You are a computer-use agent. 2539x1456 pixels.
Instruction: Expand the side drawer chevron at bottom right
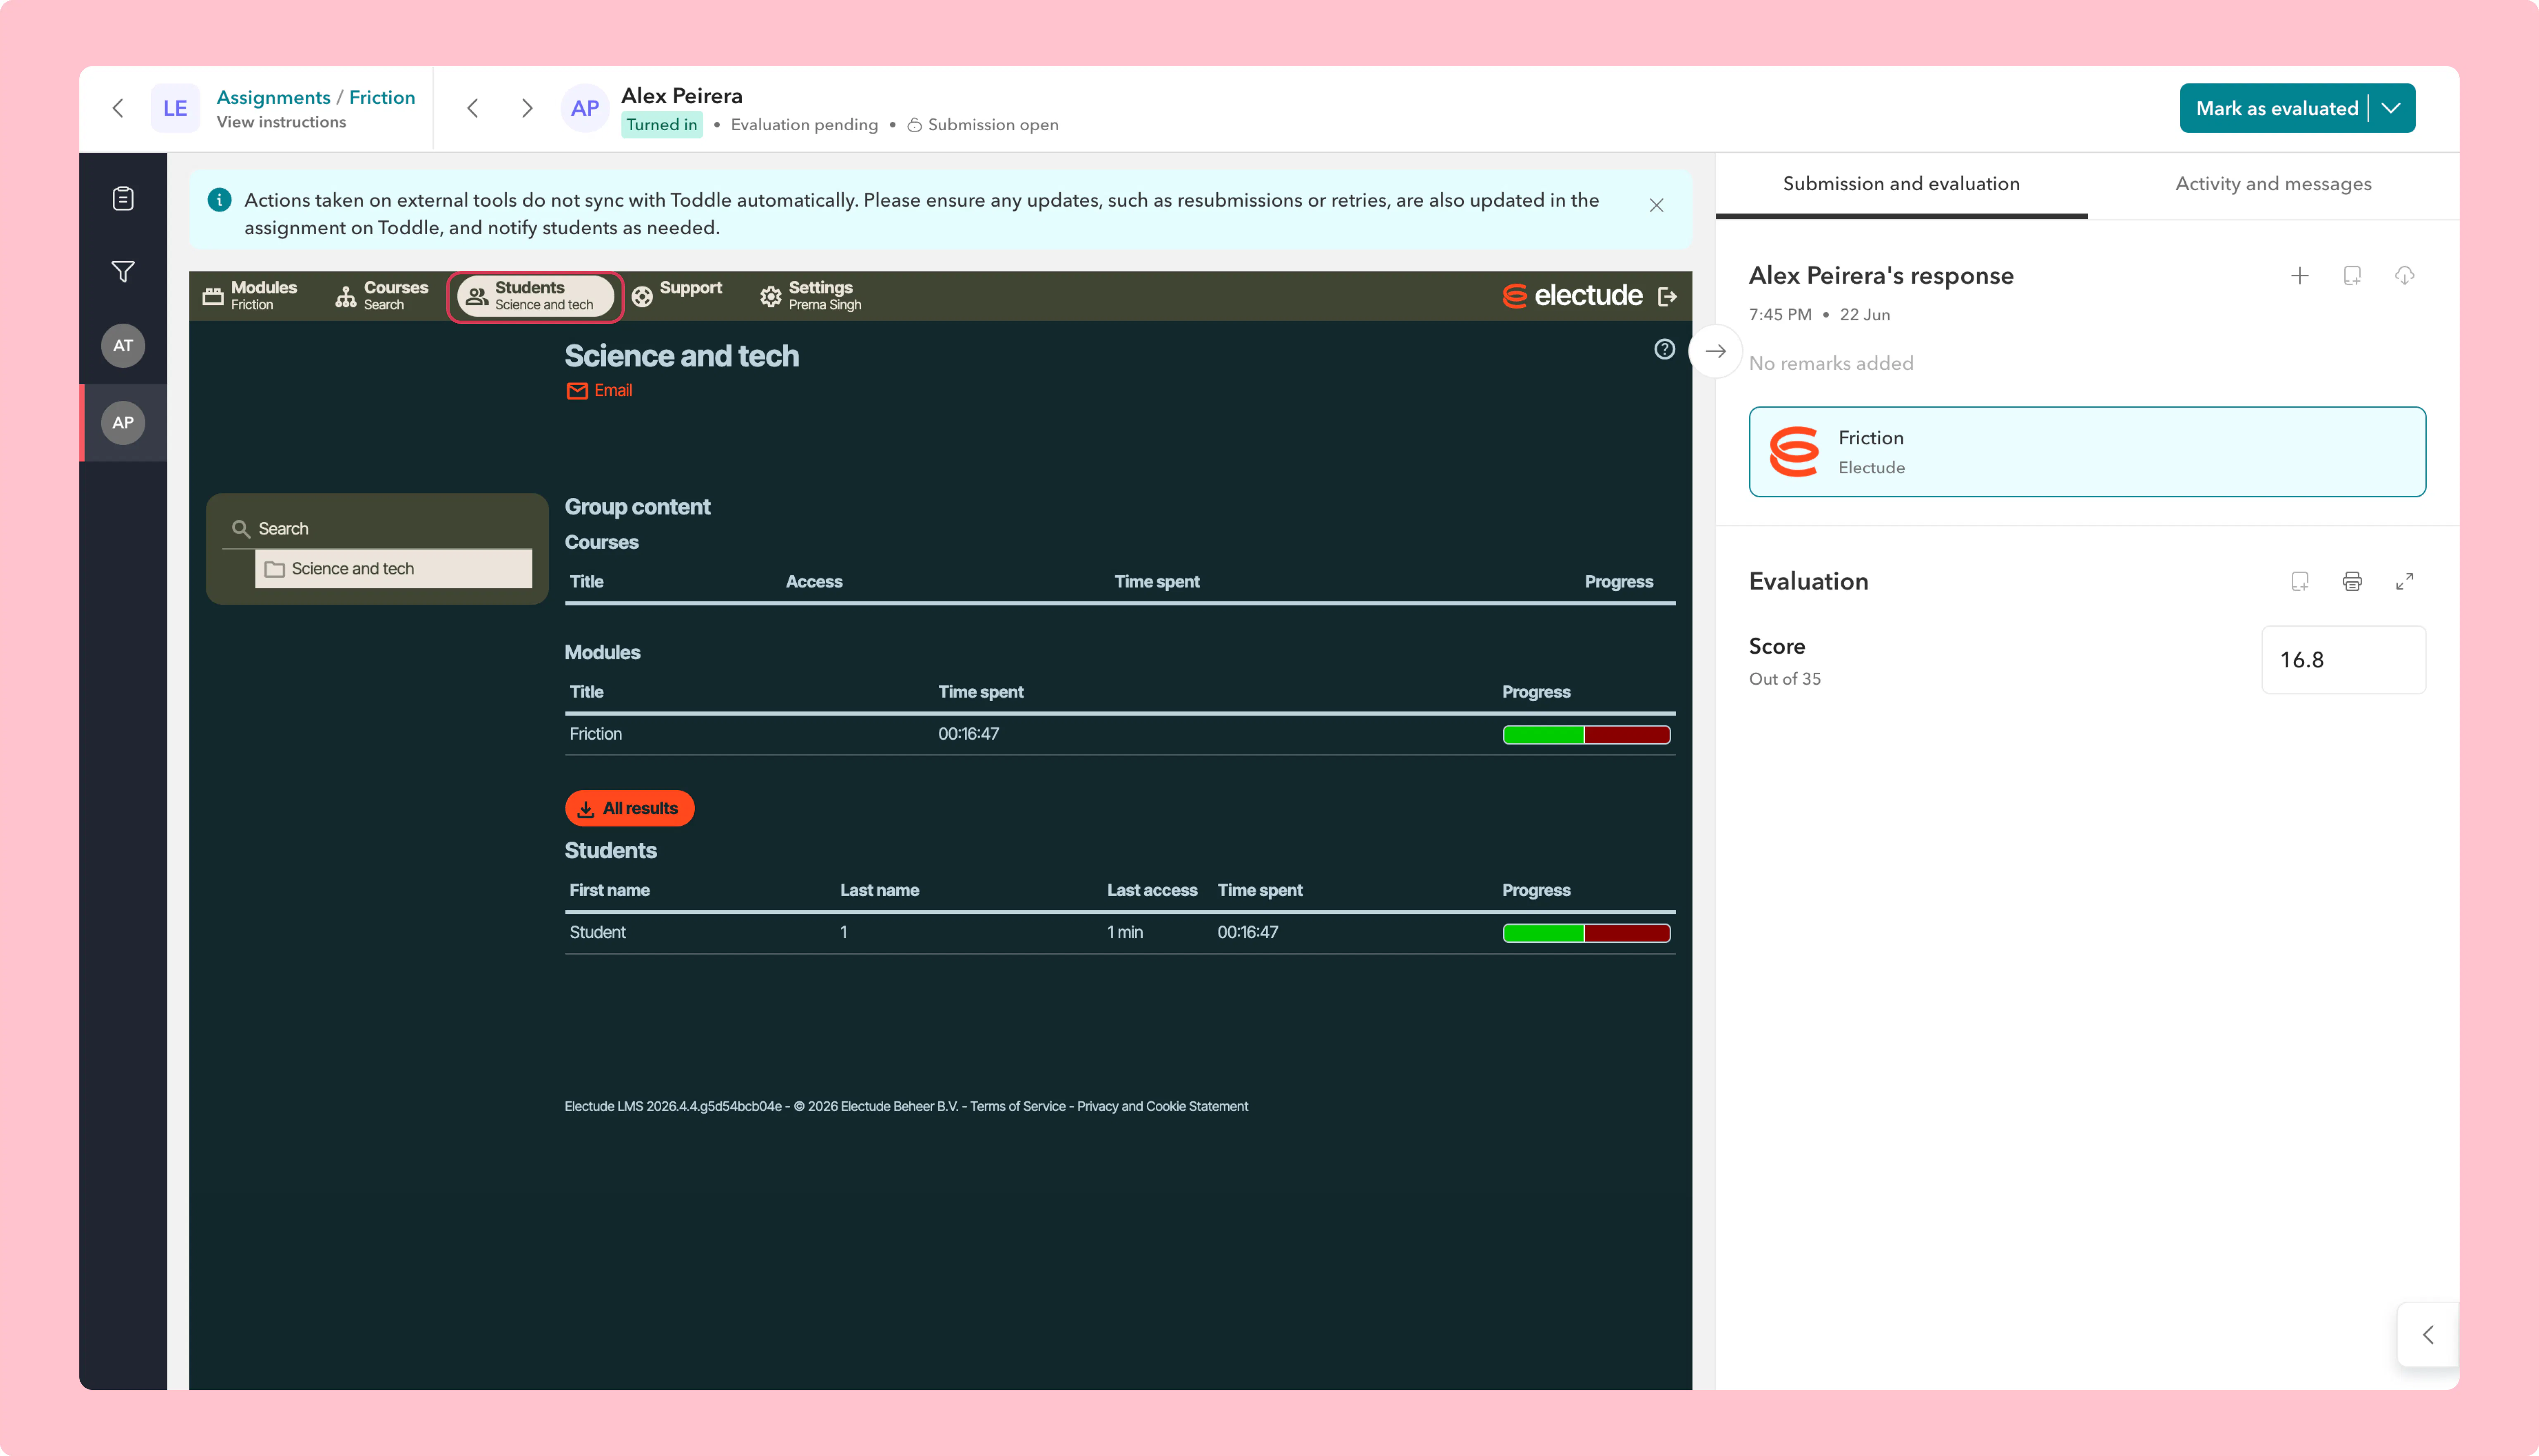click(x=2427, y=1334)
